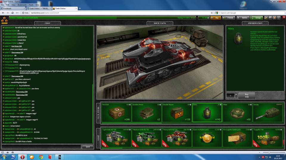Open the Medium tank M2 kit

pyautogui.click(x=147, y=137)
